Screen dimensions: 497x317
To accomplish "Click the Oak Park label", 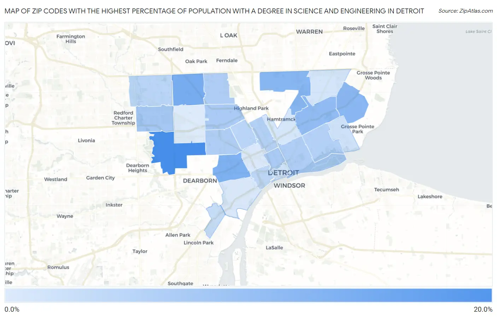I will click(x=196, y=61).
